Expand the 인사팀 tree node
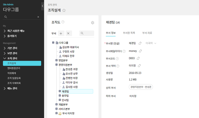The image size is (199, 118). 60,100
